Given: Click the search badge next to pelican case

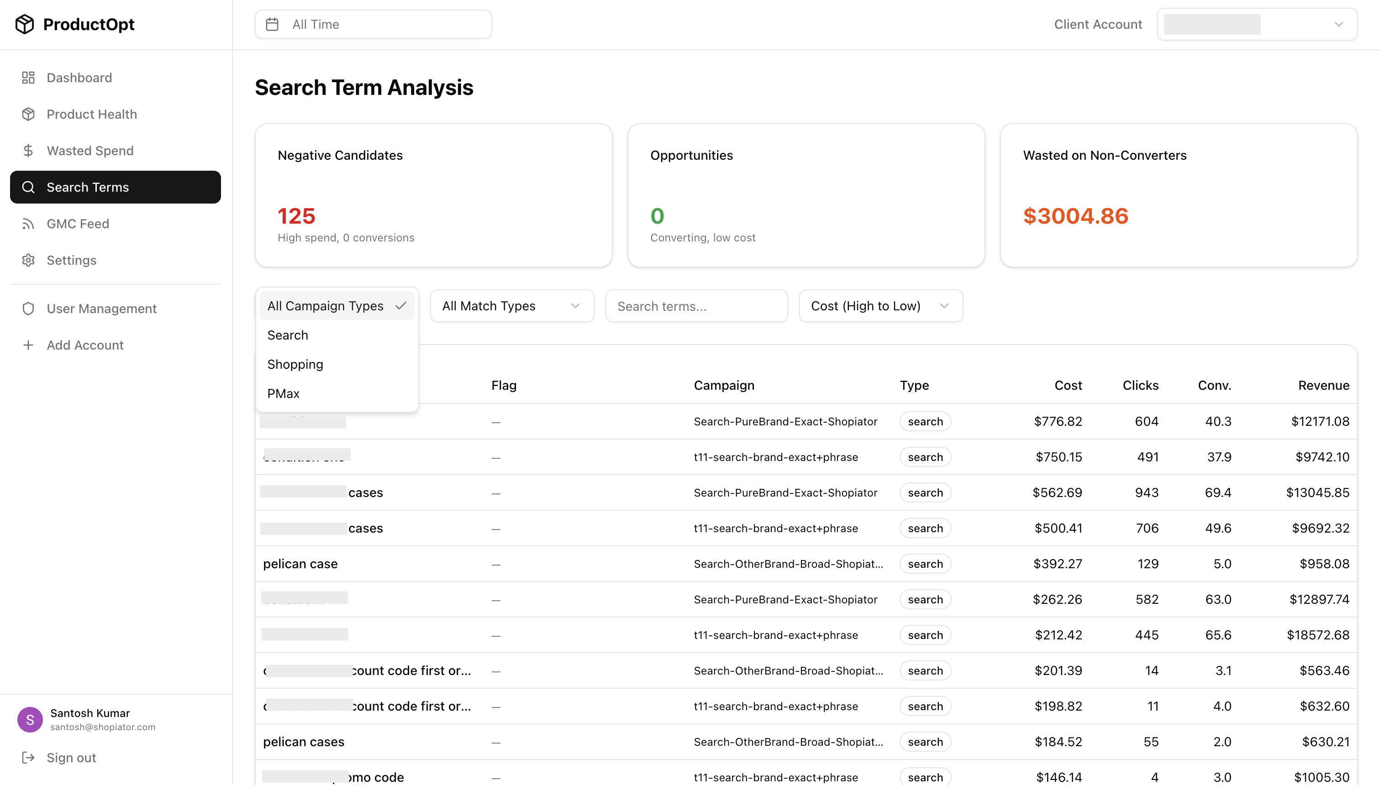Looking at the screenshot, I should (925, 563).
